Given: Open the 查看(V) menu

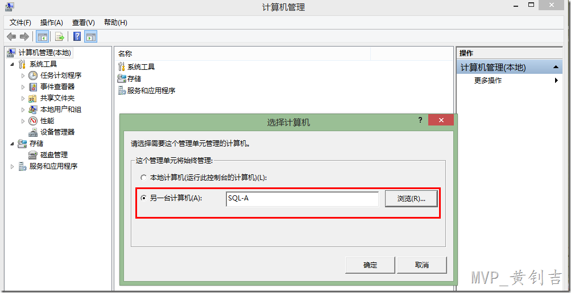Looking at the screenshot, I should click(84, 23).
